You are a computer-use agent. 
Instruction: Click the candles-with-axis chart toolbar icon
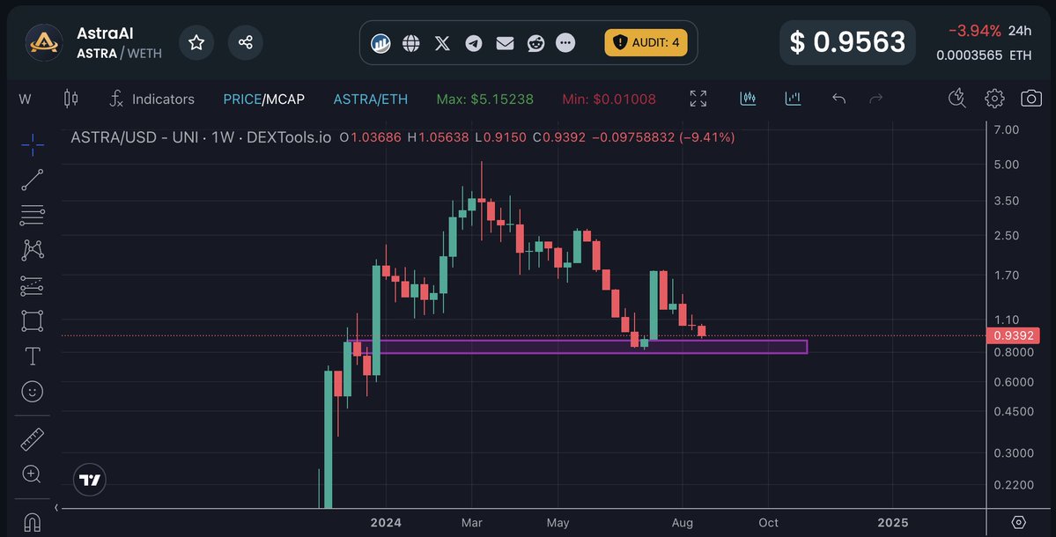tap(749, 99)
